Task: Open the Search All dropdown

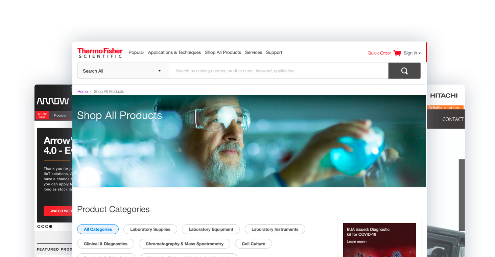Action: [x=123, y=71]
